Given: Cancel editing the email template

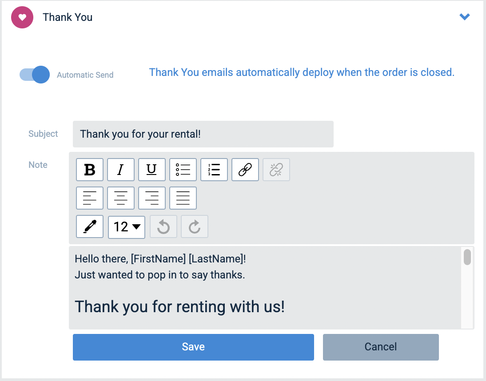Looking at the screenshot, I should pyautogui.click(x=381, y=347).
